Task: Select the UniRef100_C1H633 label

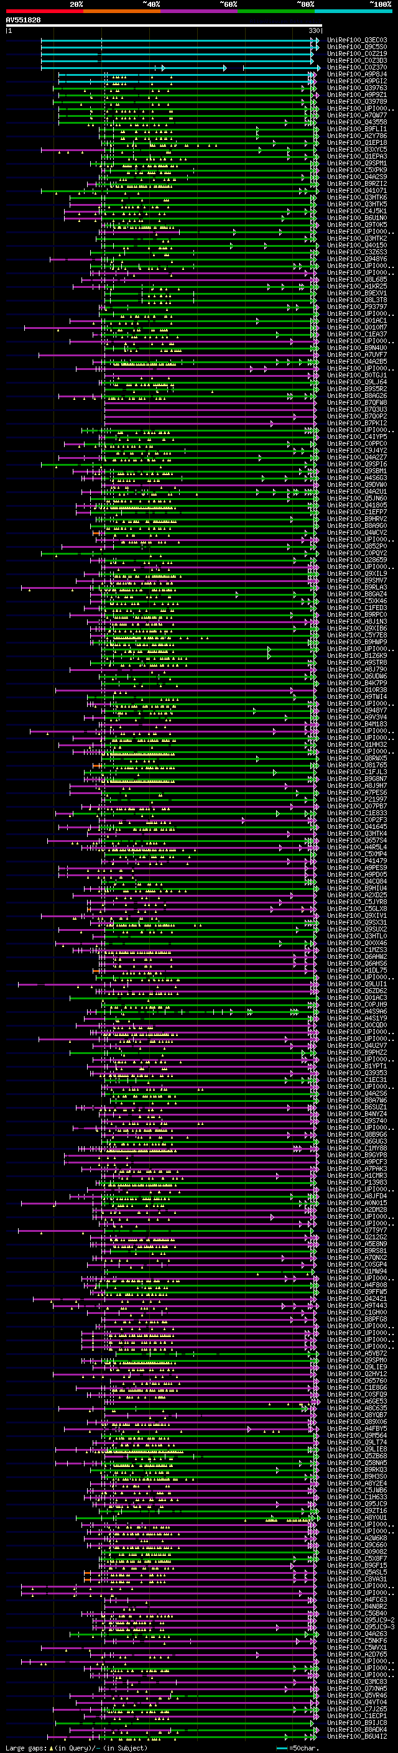Action: pos(357,1497)
